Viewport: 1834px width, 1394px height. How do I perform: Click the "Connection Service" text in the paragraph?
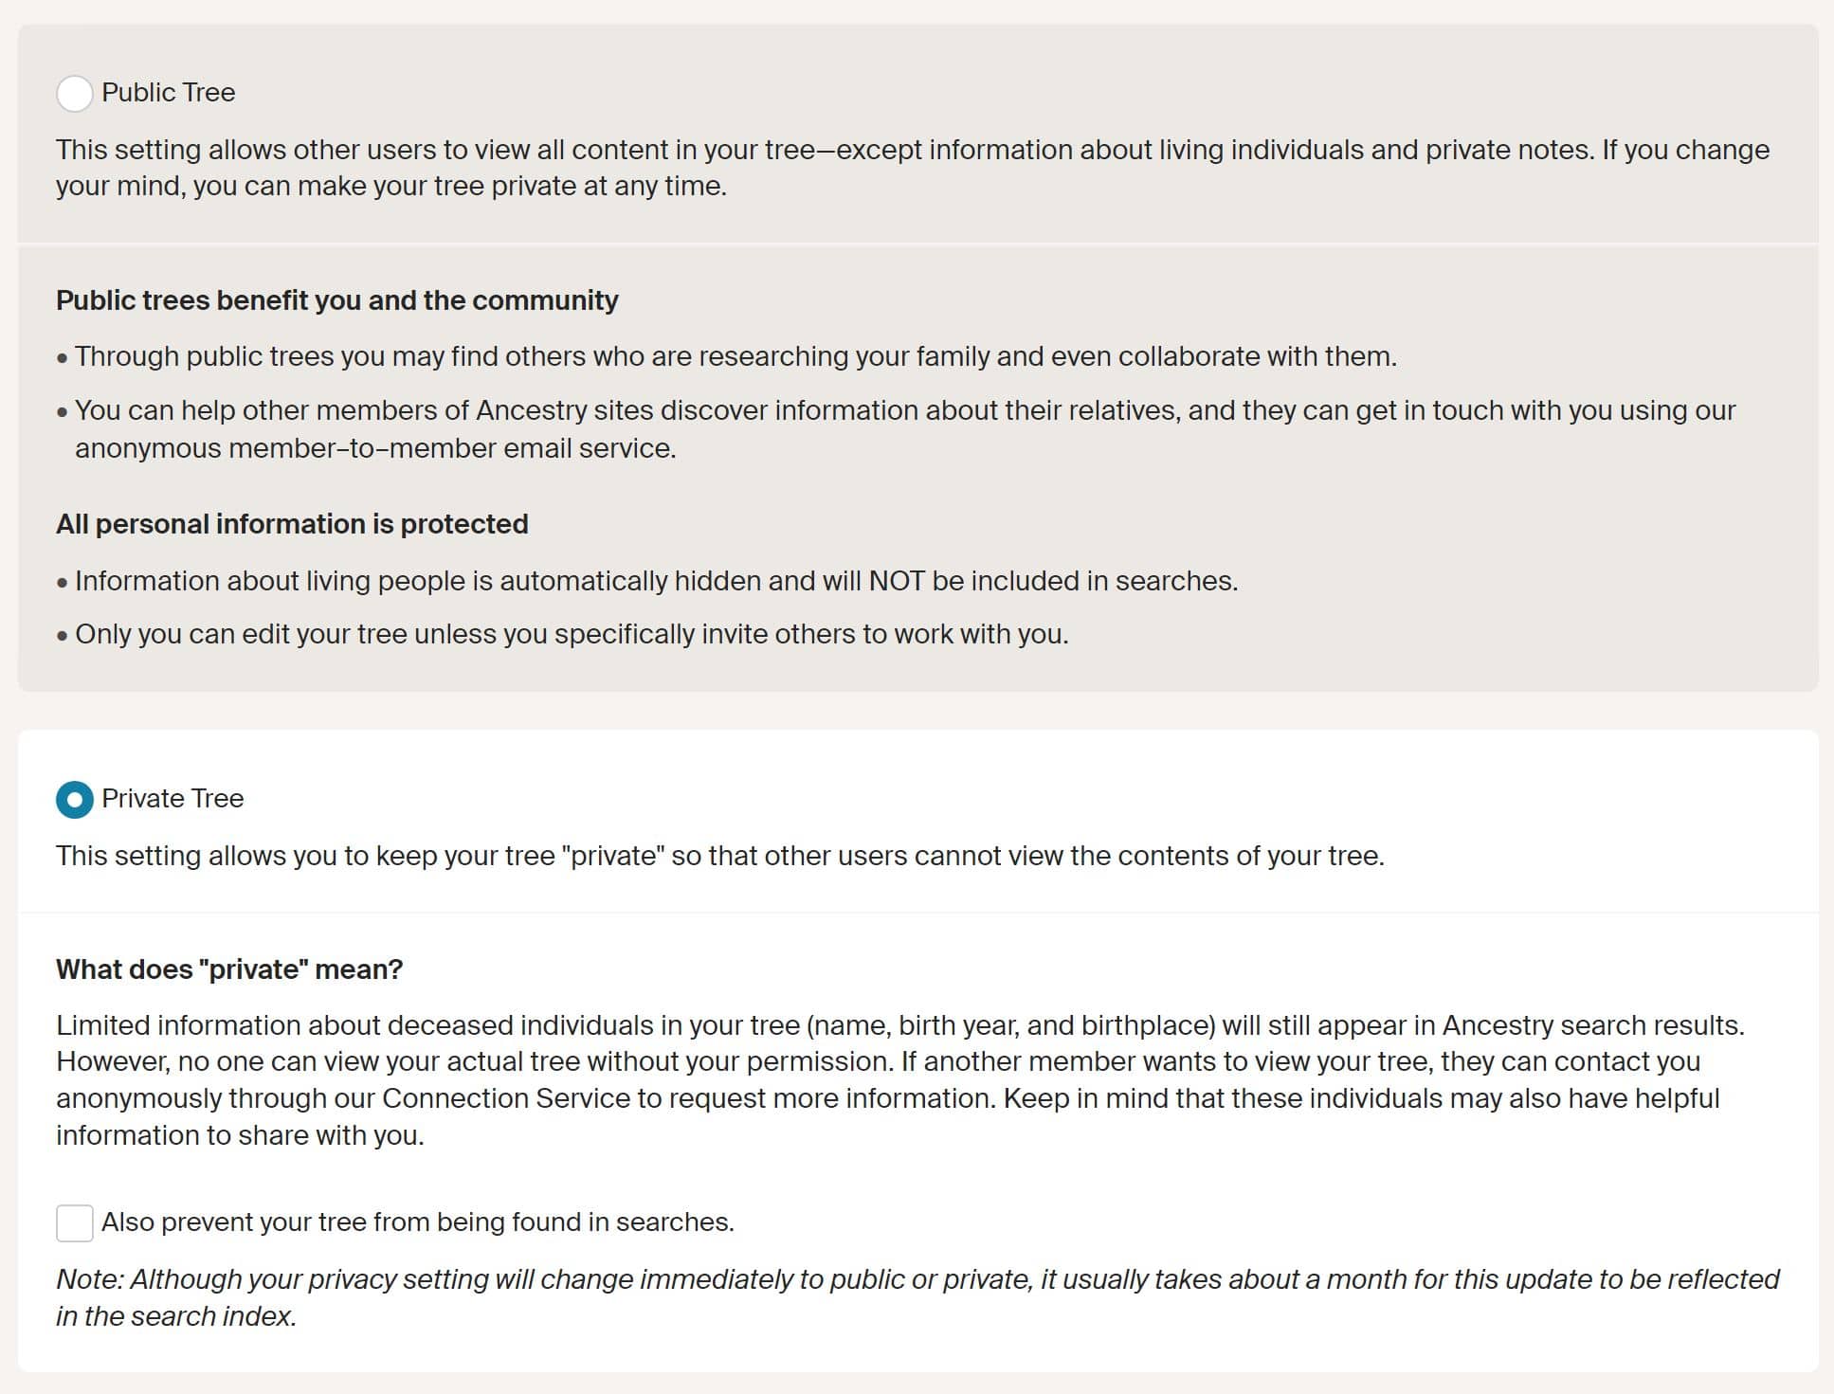point(506,1098)
